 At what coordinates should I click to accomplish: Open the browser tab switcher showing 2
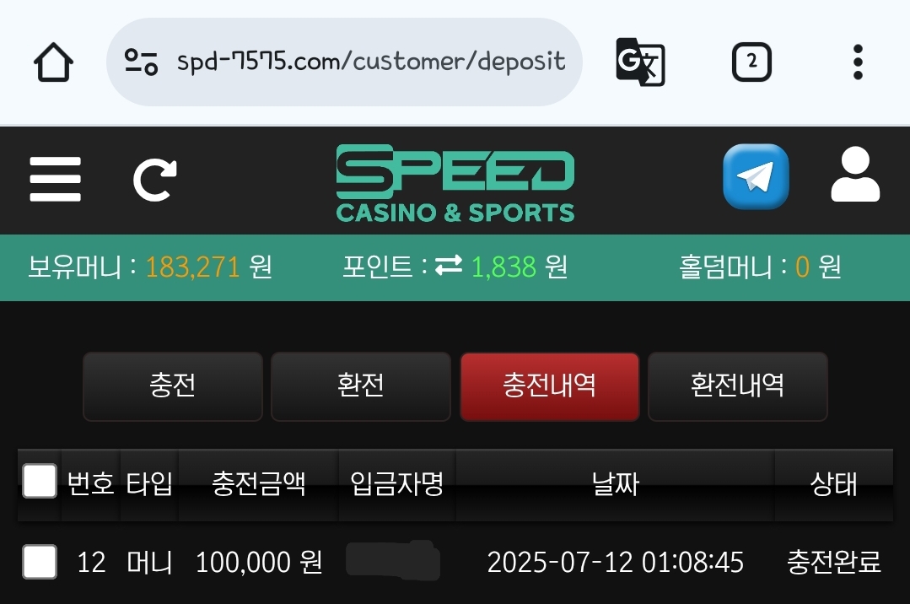tap(751, 62)
